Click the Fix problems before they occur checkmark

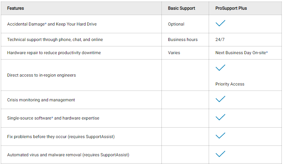point(220,136)
